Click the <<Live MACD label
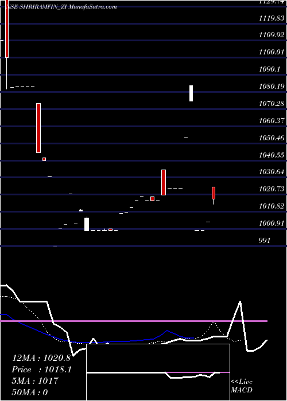This screenshot has width=287, height=401. (242, 386)
